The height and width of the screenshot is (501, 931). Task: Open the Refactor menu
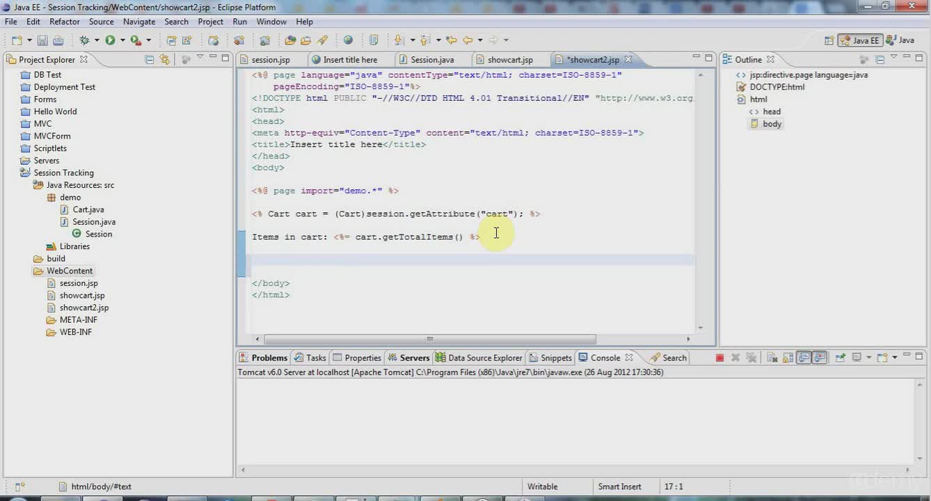pyautogui.click(x=65, y=22)
